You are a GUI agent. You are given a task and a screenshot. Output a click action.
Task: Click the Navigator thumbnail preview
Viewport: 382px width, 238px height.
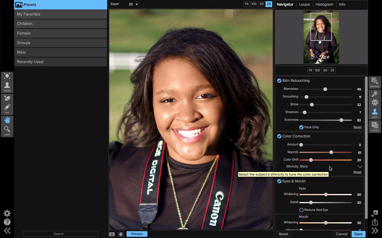tap(321, 37)
